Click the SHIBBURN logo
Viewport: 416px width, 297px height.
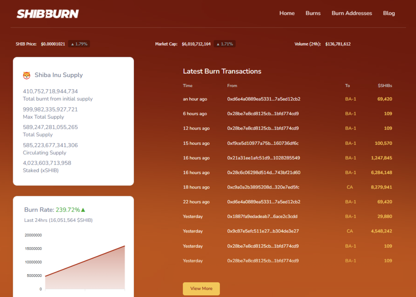[x=47, y=14]
